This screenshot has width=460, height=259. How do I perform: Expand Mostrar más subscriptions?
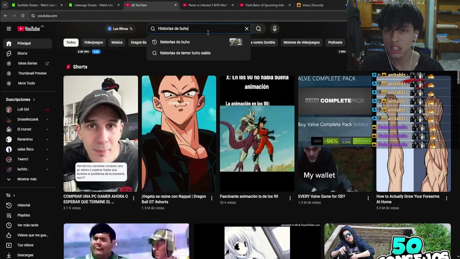(x=28, y=179)
